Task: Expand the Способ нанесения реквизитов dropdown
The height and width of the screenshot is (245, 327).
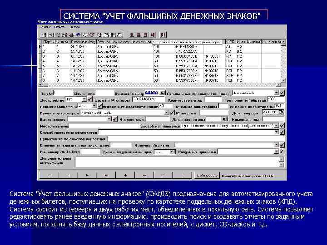Action: [276, 132]
